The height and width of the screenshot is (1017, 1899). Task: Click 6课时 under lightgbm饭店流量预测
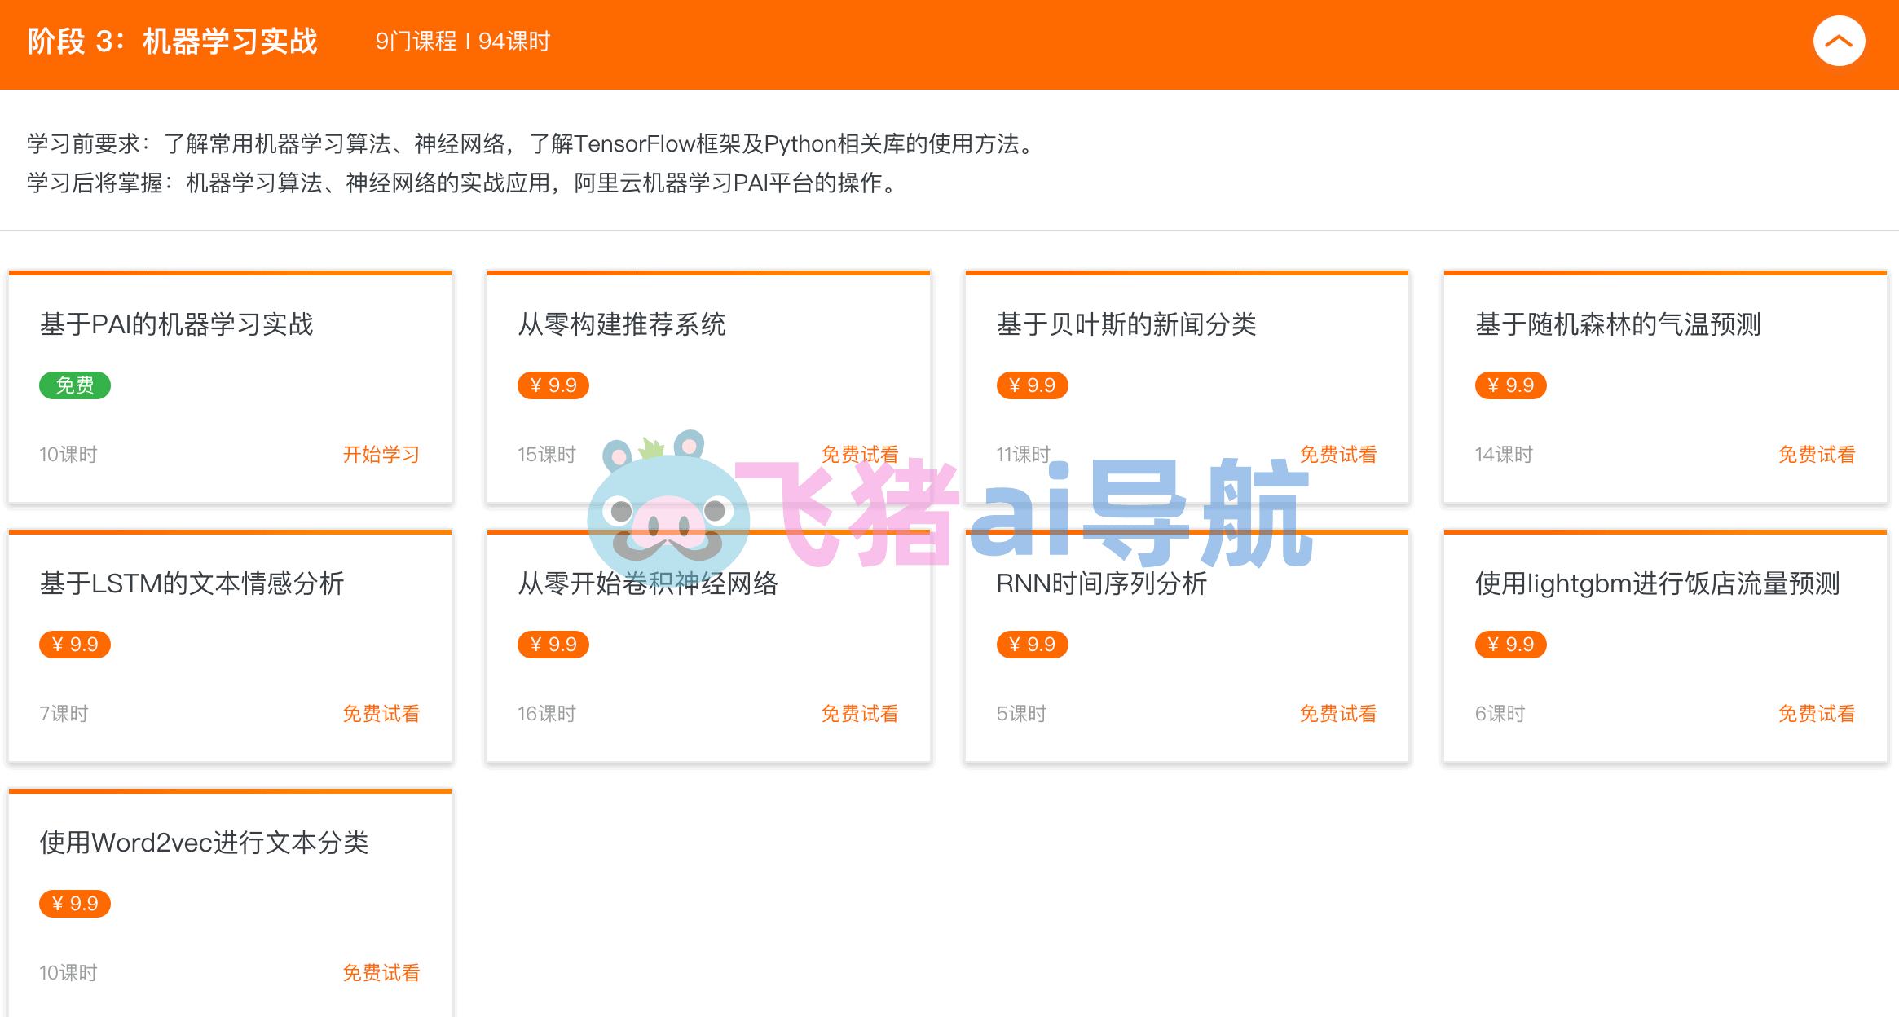[x=1500, y=713]
